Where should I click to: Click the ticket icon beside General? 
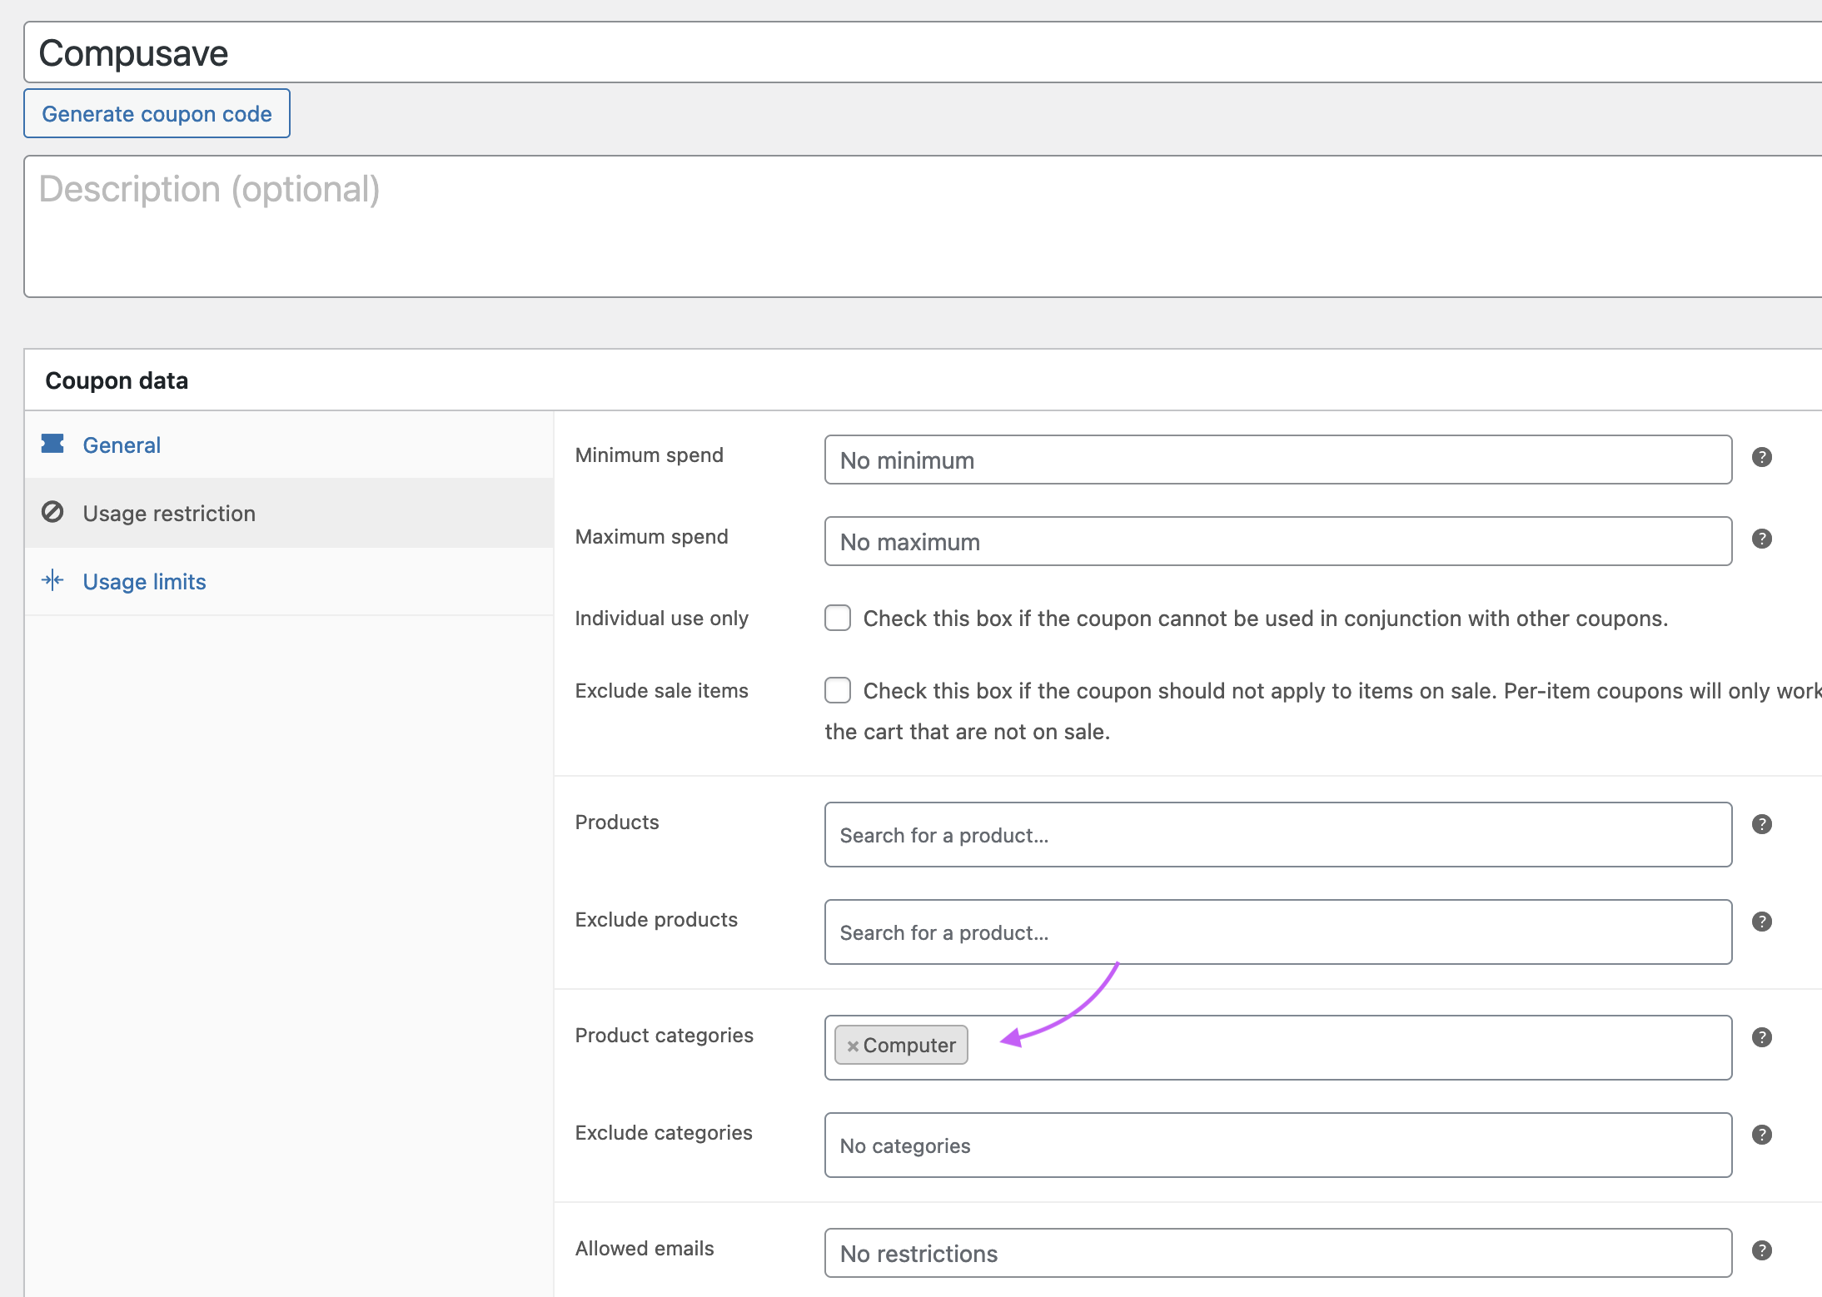pos(52,444)
